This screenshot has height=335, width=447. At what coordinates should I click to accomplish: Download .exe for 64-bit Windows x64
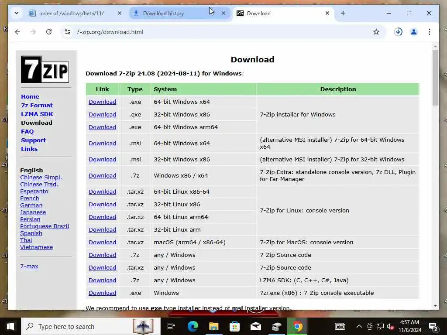coord(102,102)
